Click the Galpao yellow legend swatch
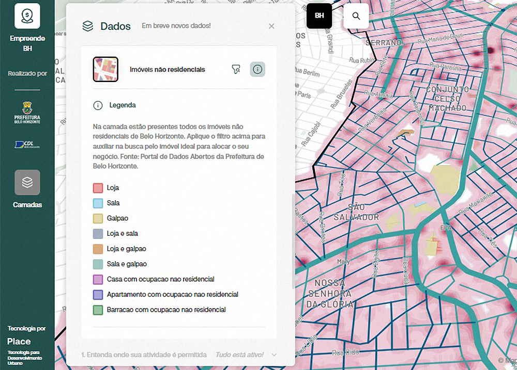 point(98,218)
